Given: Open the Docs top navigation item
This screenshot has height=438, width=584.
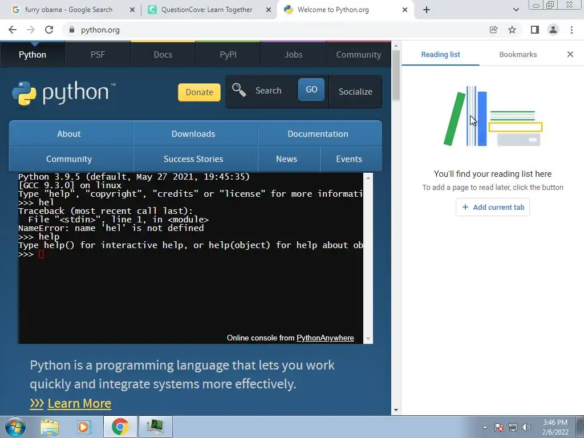Looking at the screenshot, I should [x=163, y=54].
